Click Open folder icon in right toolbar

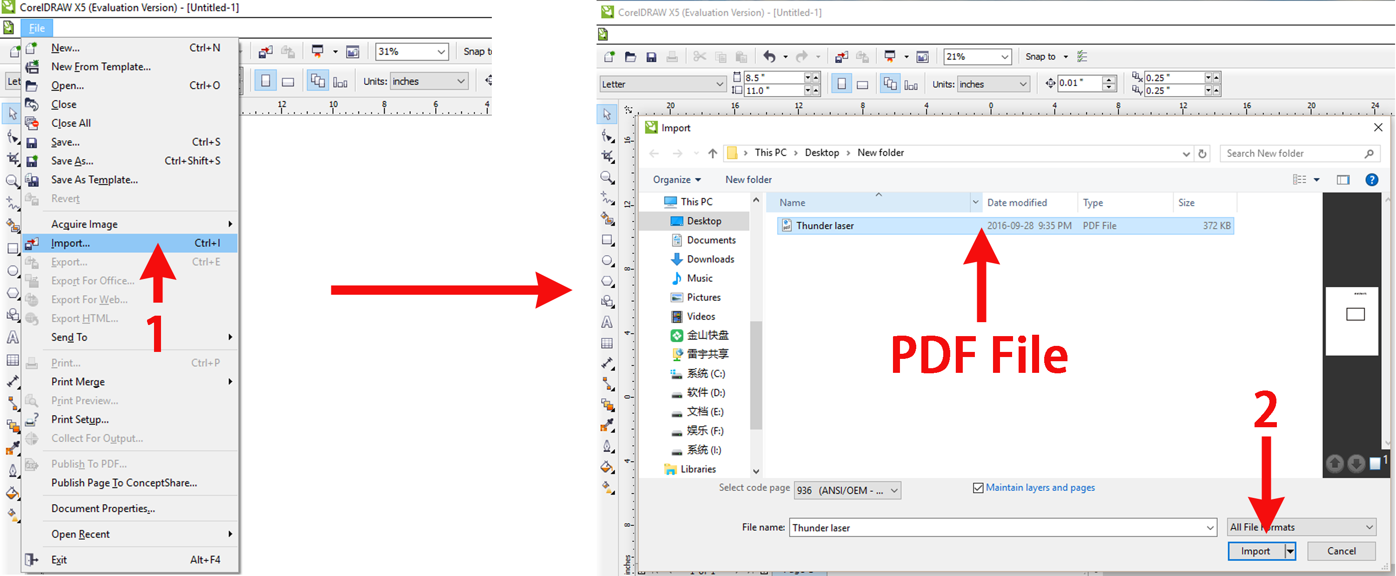pyautogui.click(x=630, y=56)
